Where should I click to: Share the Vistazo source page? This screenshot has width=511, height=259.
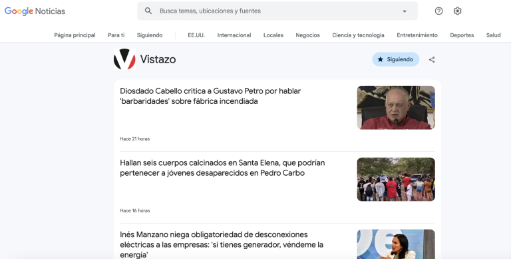(432, 60)
